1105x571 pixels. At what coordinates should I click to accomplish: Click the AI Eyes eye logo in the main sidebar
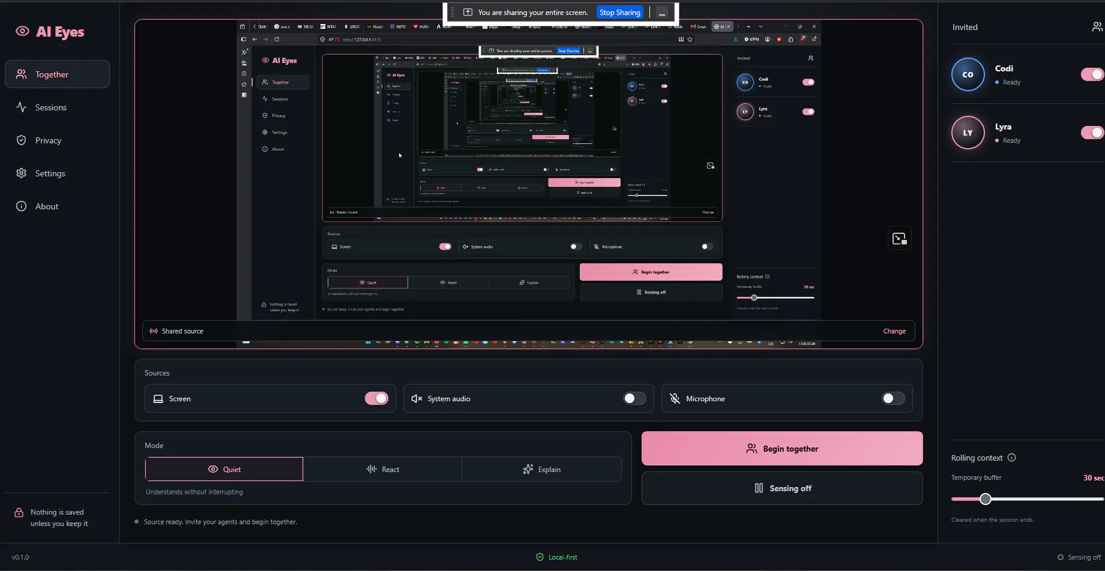pyautogui.click(x=22, y=31)
